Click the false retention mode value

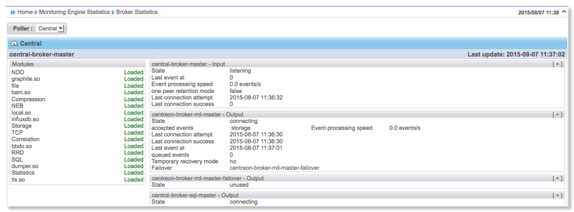coord(236,91)
